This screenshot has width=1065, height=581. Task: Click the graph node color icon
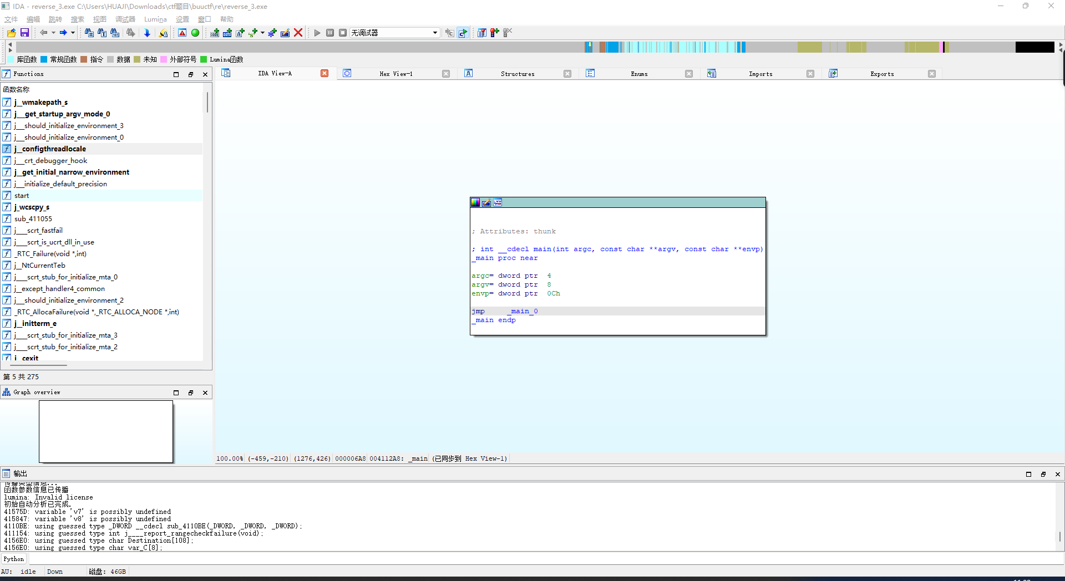coord(475,202)
